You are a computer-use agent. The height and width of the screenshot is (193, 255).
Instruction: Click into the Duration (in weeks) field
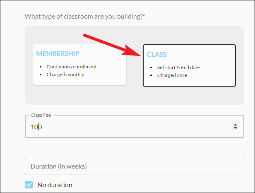(135, 166)
